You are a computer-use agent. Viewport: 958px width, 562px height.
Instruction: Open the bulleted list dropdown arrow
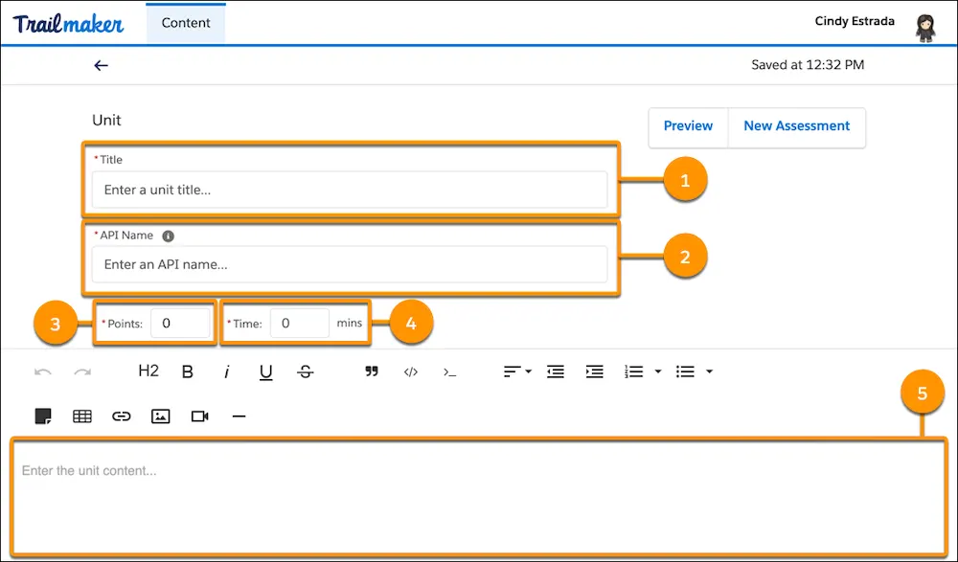click(710, 371)
